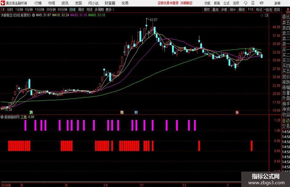Open dropdown beside 股朋指标网 indicator
The width and height of the screenshot is (290, 187).
[2, 117]
